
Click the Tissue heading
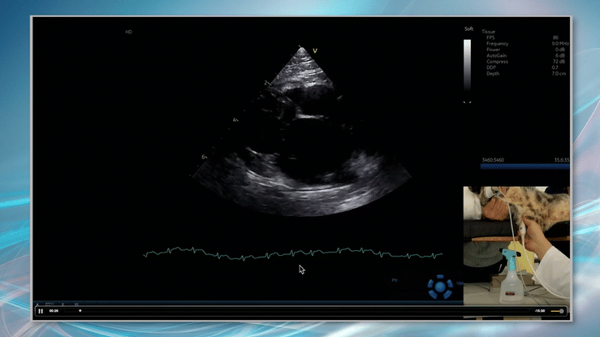tap(488, 32)
